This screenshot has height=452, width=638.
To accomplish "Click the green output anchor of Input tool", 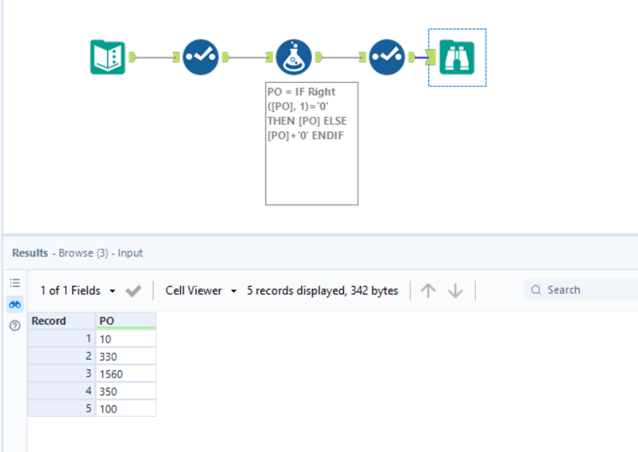I will point(132,57).
